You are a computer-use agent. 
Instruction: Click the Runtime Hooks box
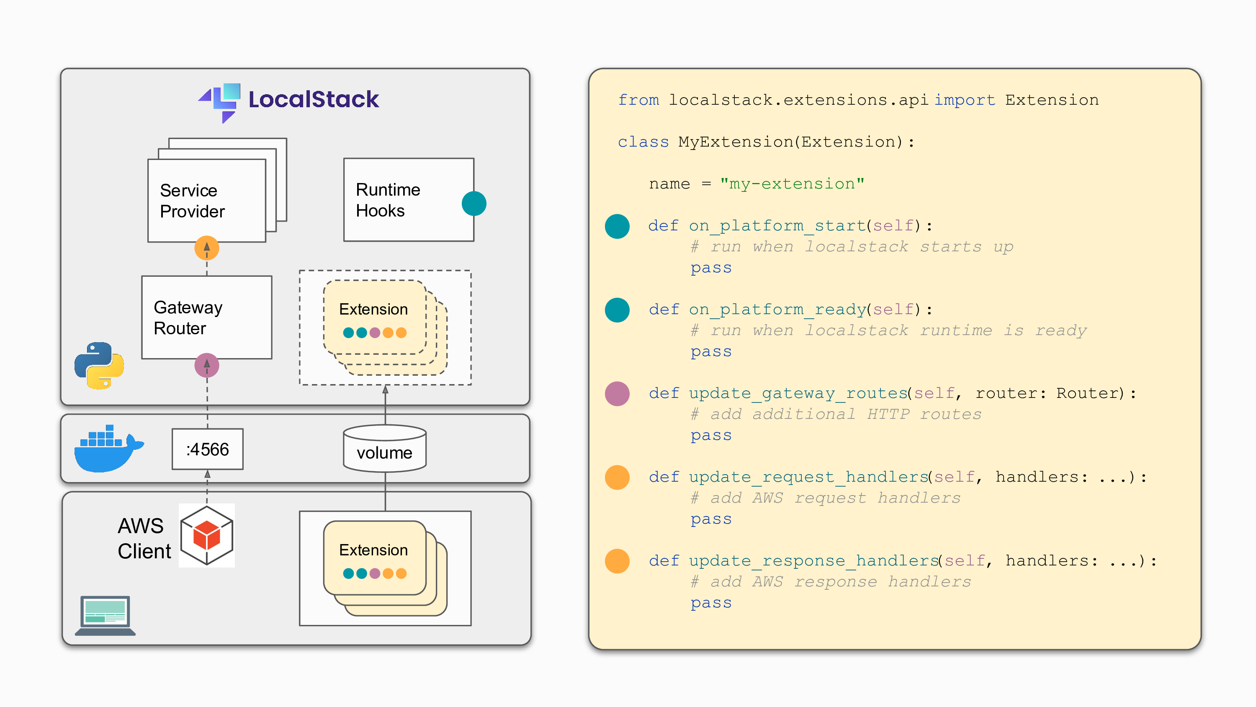coord(408,199)
